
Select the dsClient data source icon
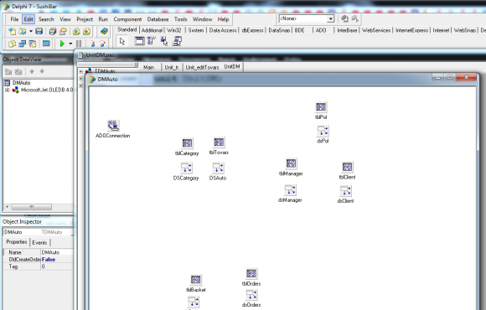(x=345, y=191)
